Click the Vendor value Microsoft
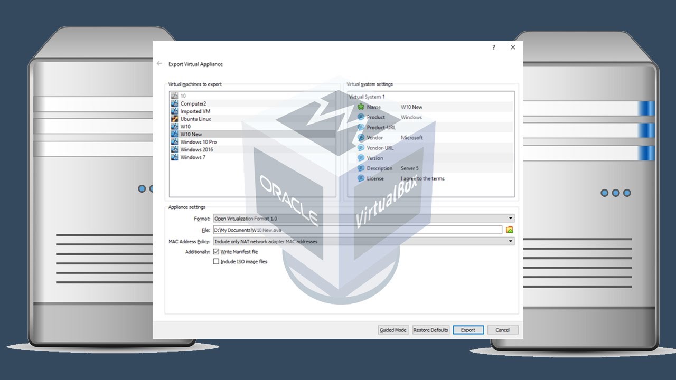Screen dimensions: 676x380 pyautogui.click(x=412, y=138)
